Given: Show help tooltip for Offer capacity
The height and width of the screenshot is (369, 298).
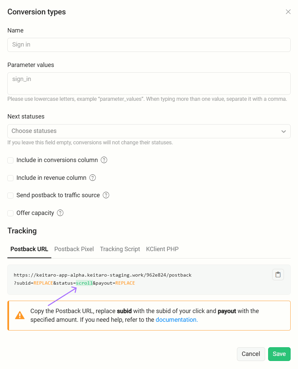Looking at the screenshot, I should 60,213.
